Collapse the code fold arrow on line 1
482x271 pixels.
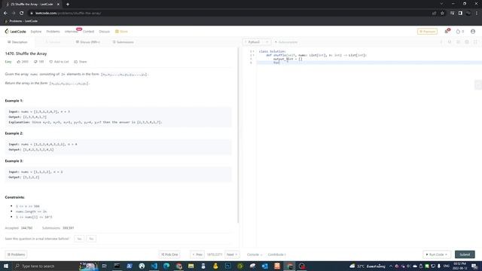tap(254, 51)
